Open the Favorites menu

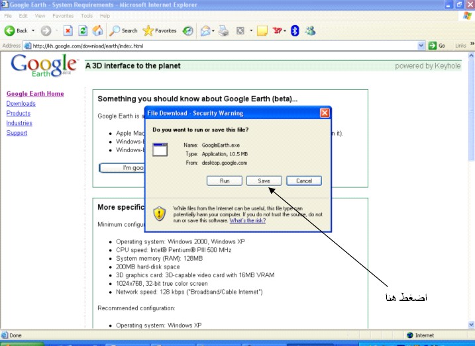[63, 15]
